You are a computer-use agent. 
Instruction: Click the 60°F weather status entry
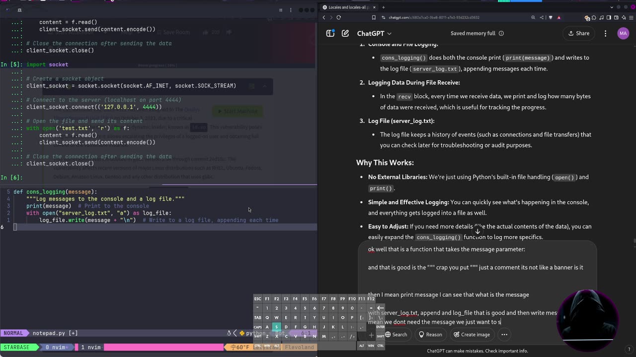pos(240,347)
